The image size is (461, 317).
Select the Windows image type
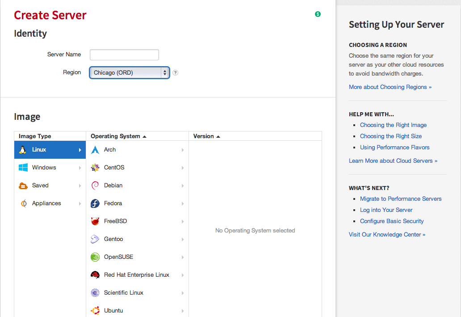point(50,168)
